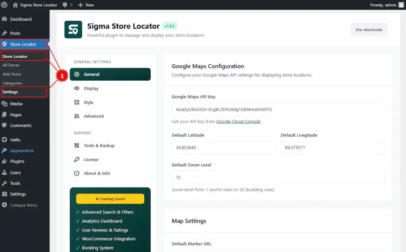This screenshot has height=252, width=406.
Task: Focus the Default Zoom Level input
Action: (278, 177)
